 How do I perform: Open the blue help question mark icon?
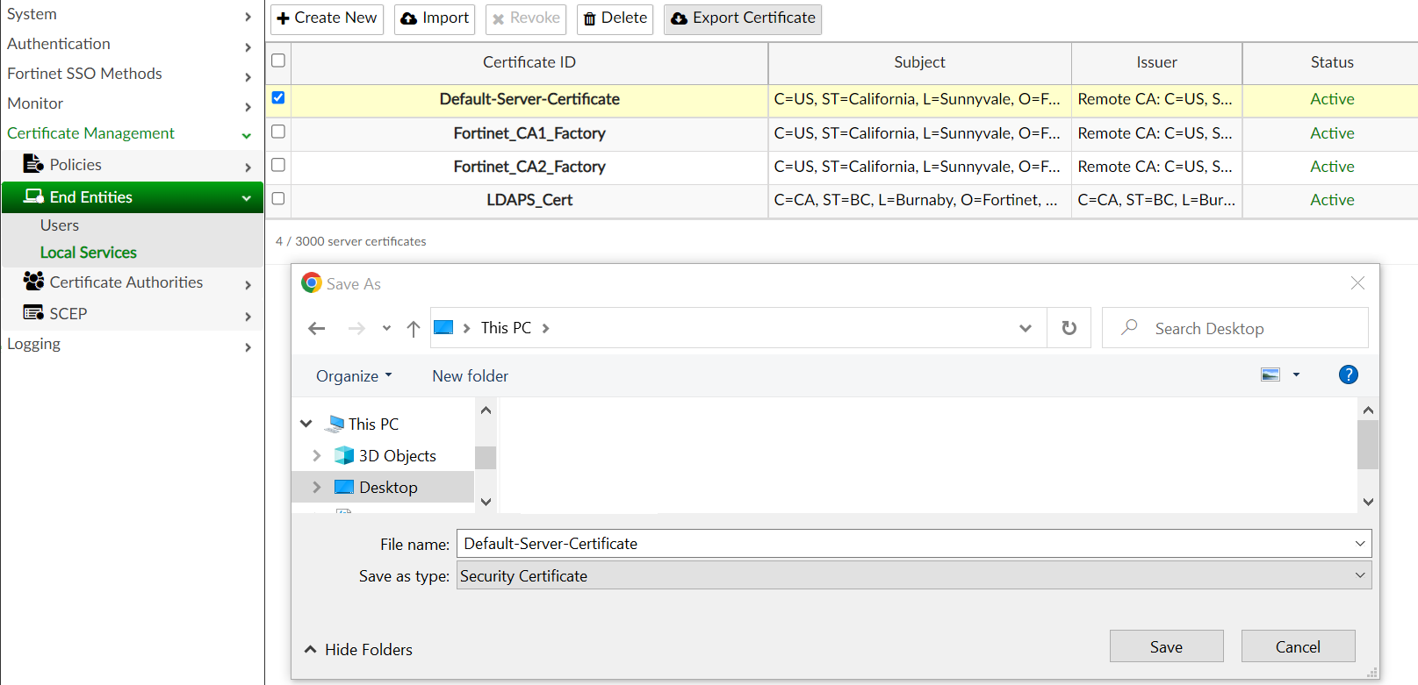(1348, 375)
